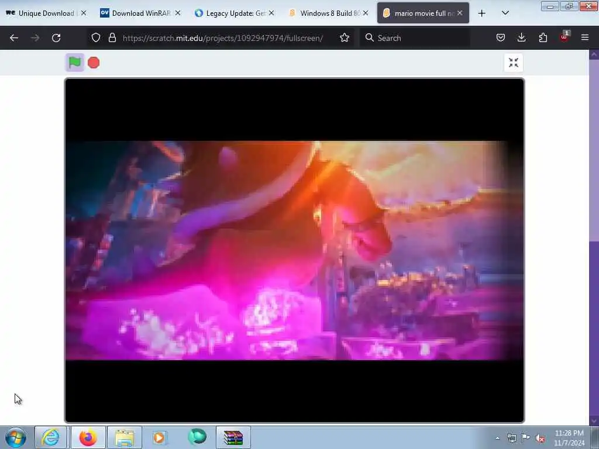Open uBlock extension icon with badge
Viewport: 599px width, 449px height.
(x=564, y=37)
